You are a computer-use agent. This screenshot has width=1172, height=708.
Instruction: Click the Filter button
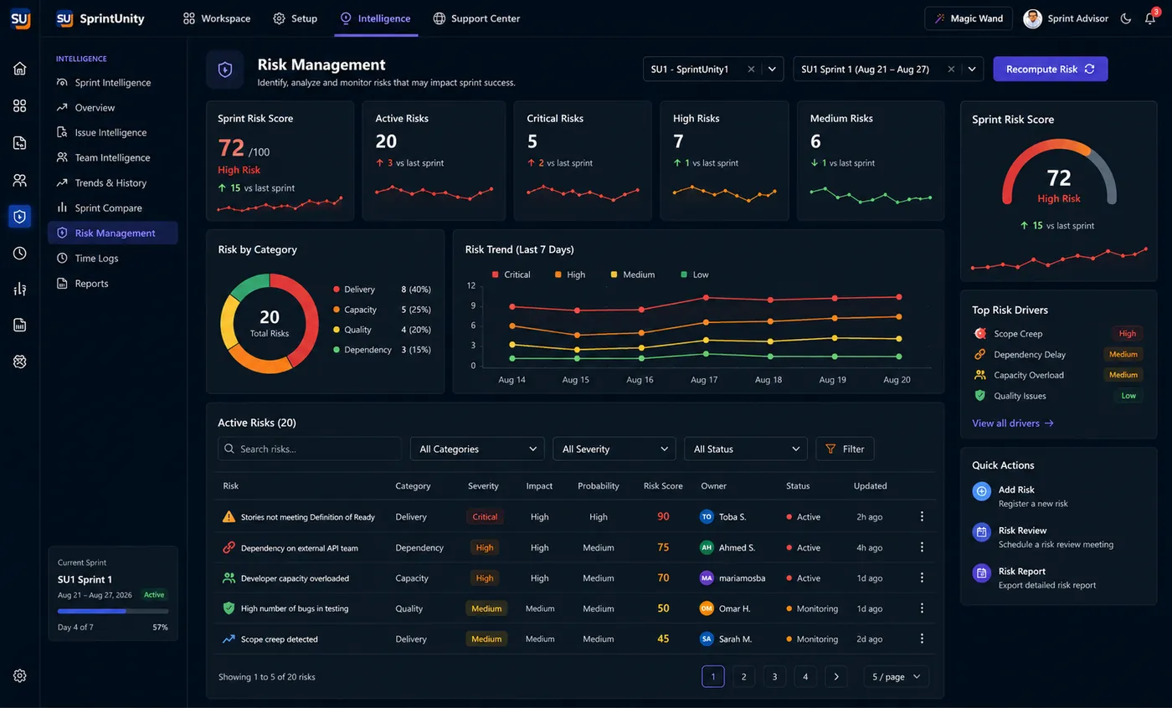pyautogui.click(x=845, y=449)
